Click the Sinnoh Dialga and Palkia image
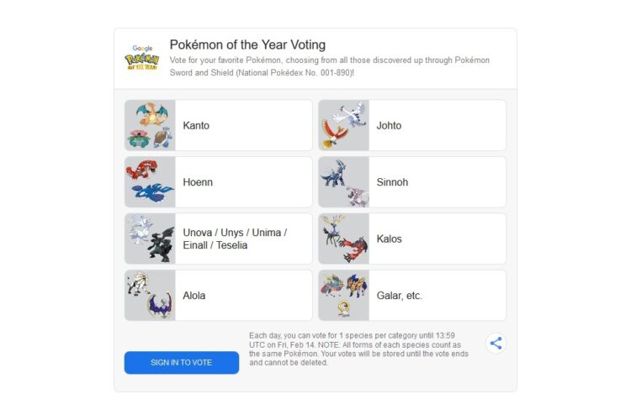 [344, 182]
